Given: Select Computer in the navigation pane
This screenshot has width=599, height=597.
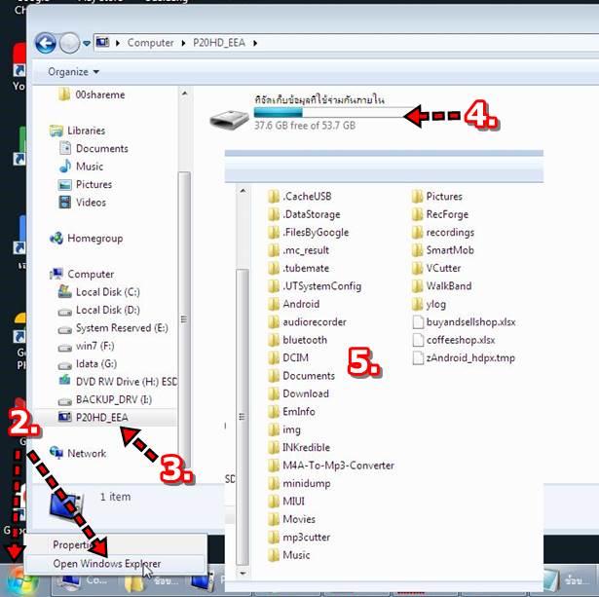Looking at the screenshot, I should pyautogui.click(x=82, y=275).
